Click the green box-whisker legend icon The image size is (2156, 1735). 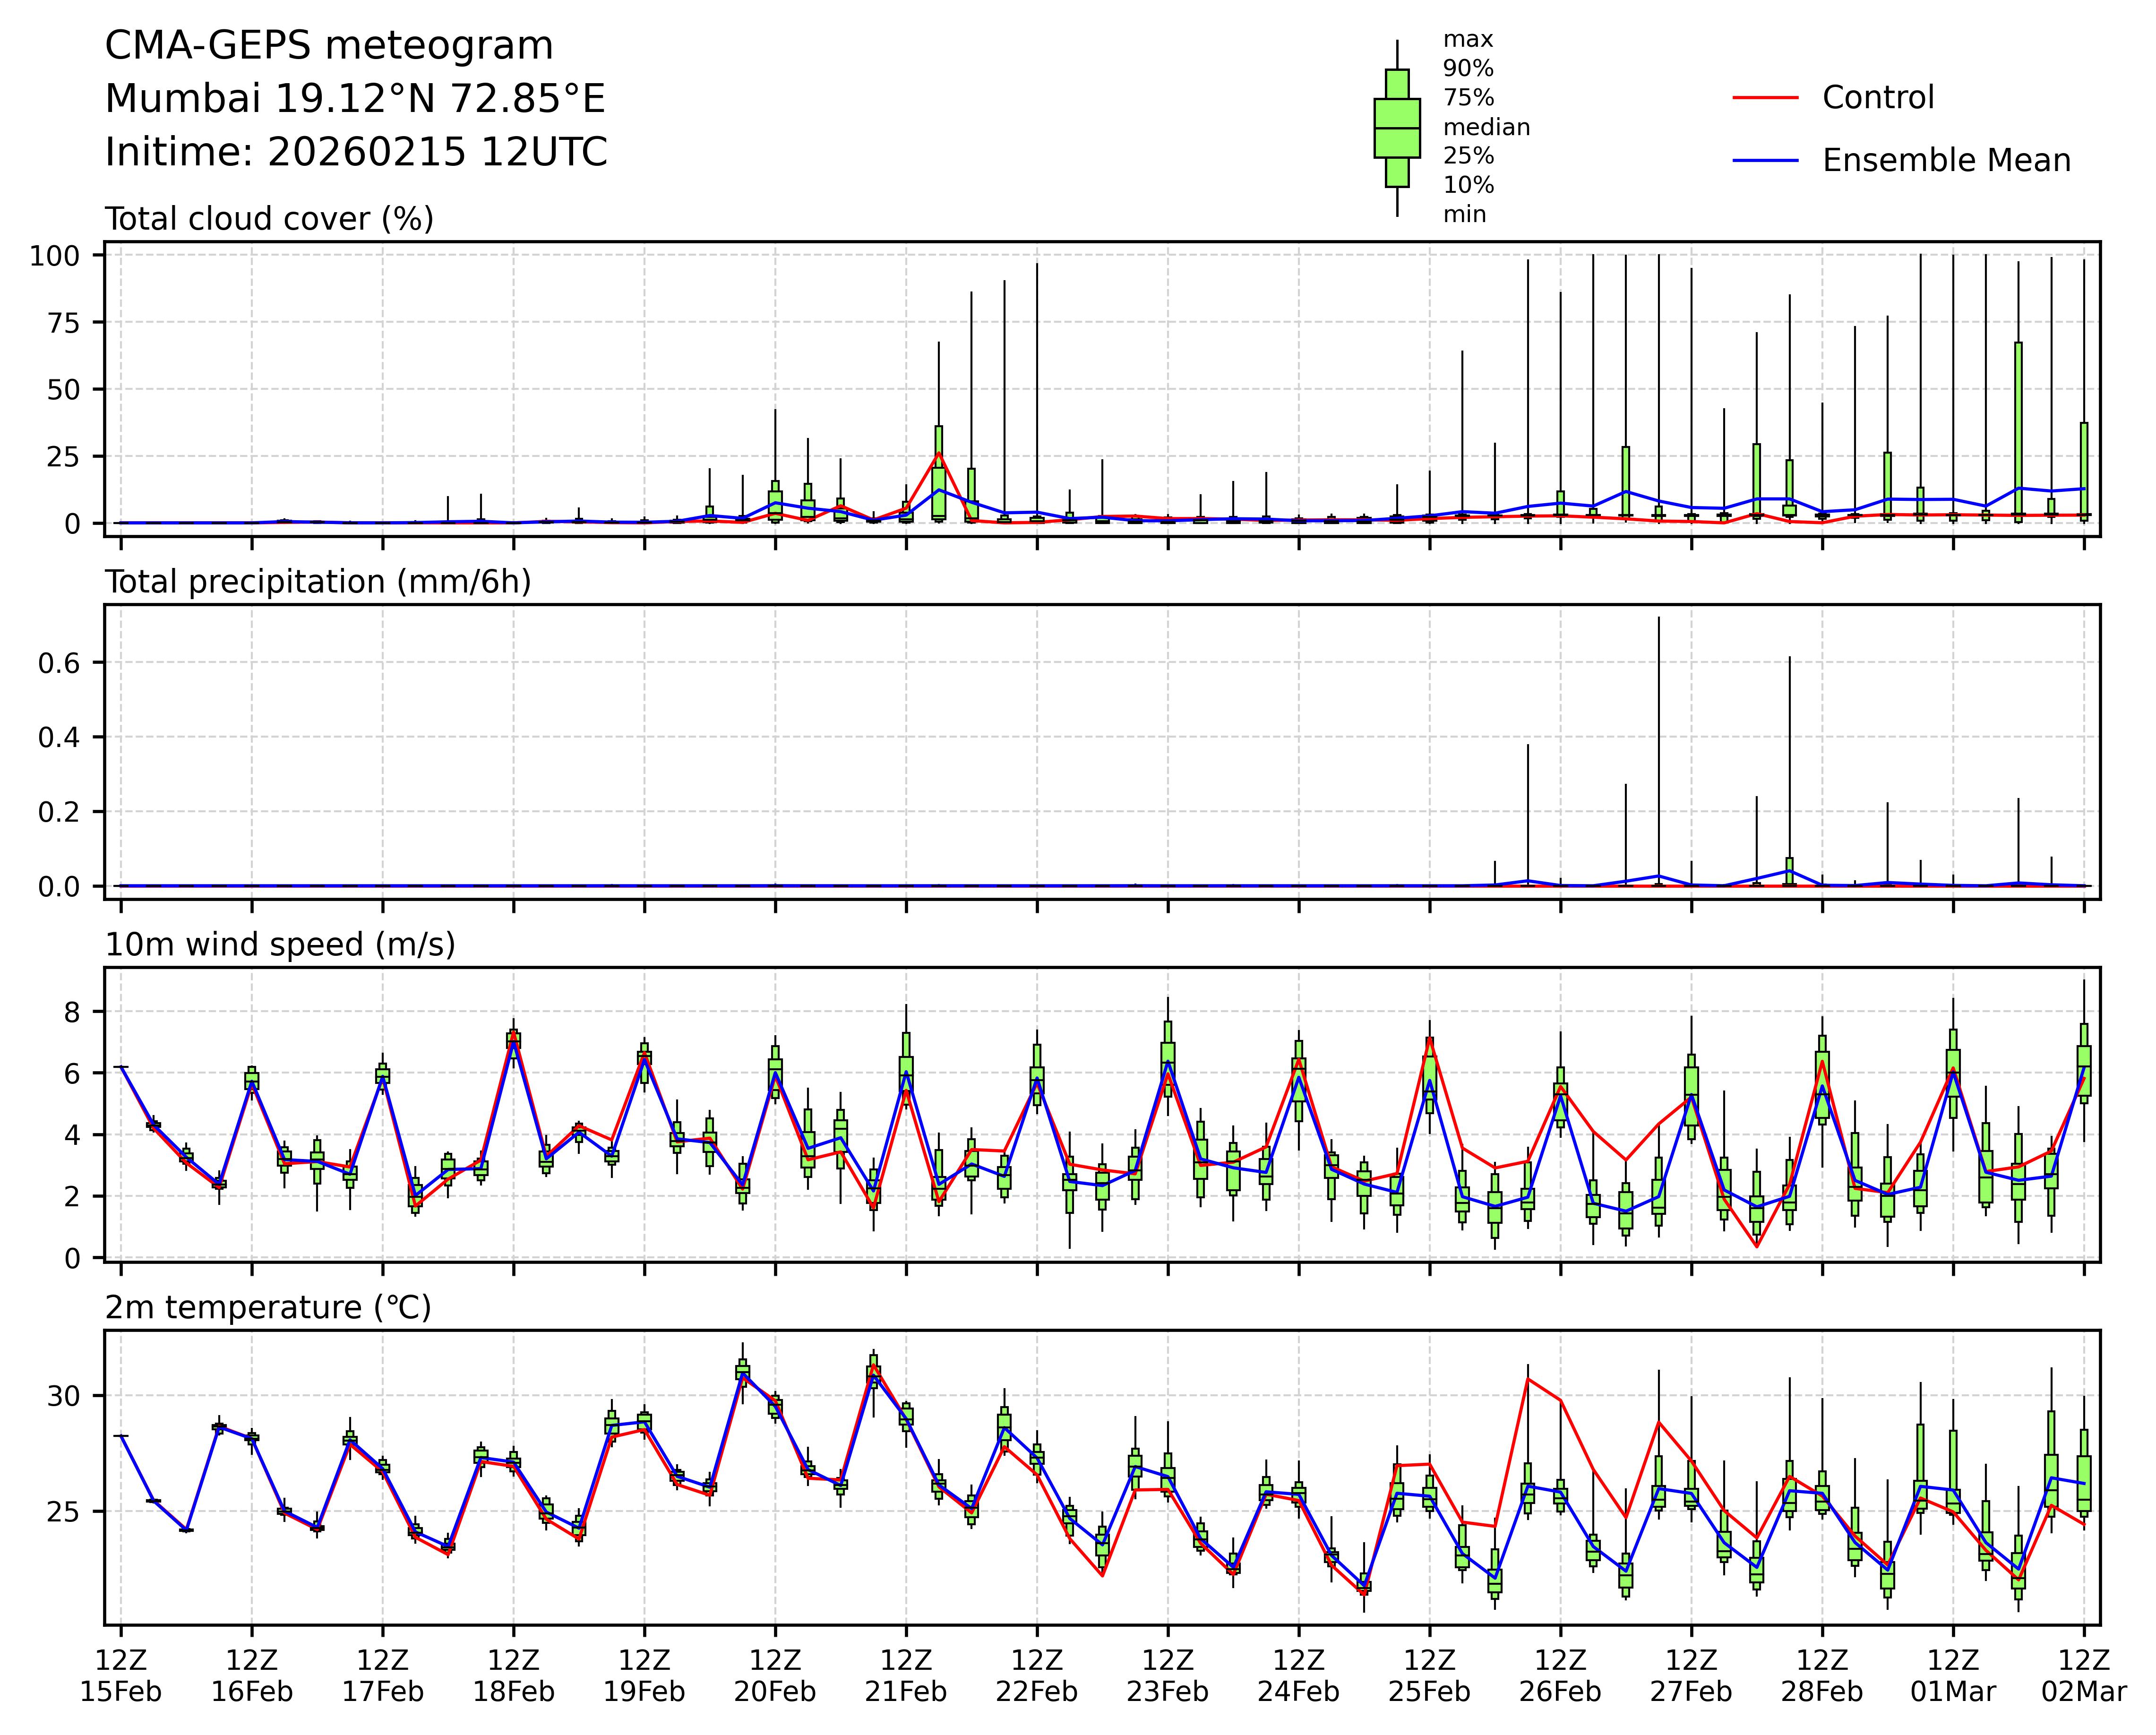1397,128
